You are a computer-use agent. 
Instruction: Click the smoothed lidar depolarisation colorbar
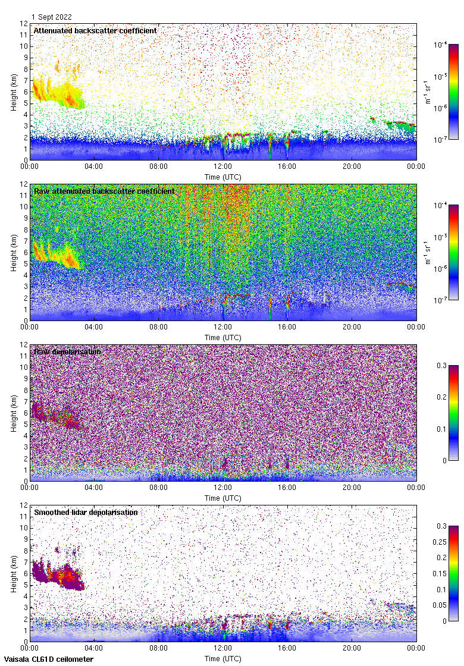[453, 573]
